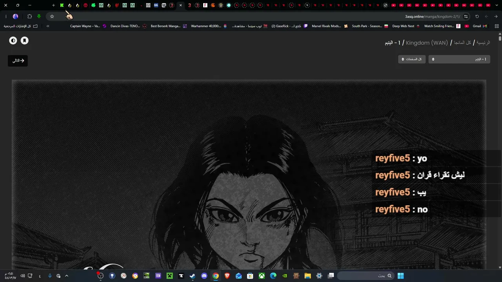Open Brave browser from the taskbar
Viewport: 502px width, 282px height.
click(x=227, y=276)
